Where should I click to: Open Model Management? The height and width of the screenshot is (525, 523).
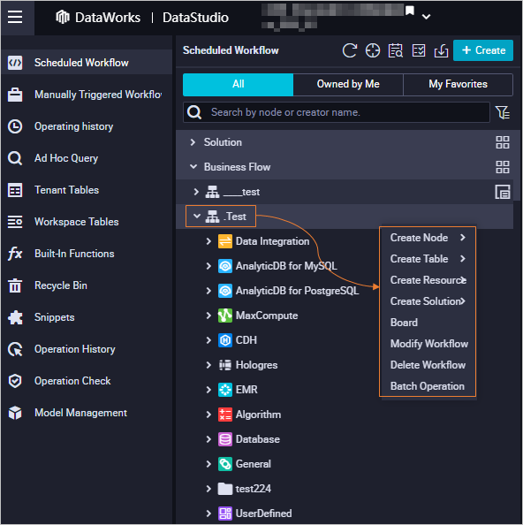87,413
